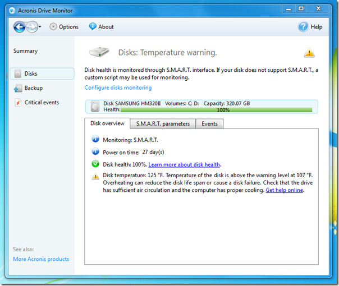Click the blue Back arrow button
Viewport: 339px width, 286px height.
tap(20, 27)
